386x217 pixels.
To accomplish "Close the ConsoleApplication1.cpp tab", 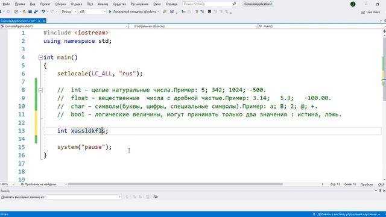I will 43,21.
